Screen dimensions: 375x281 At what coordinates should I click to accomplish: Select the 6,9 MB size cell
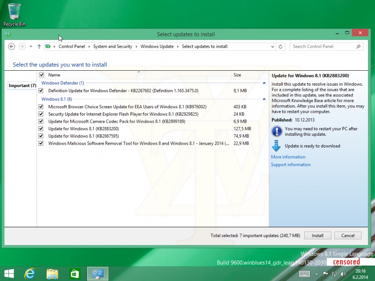coord(240,121)
